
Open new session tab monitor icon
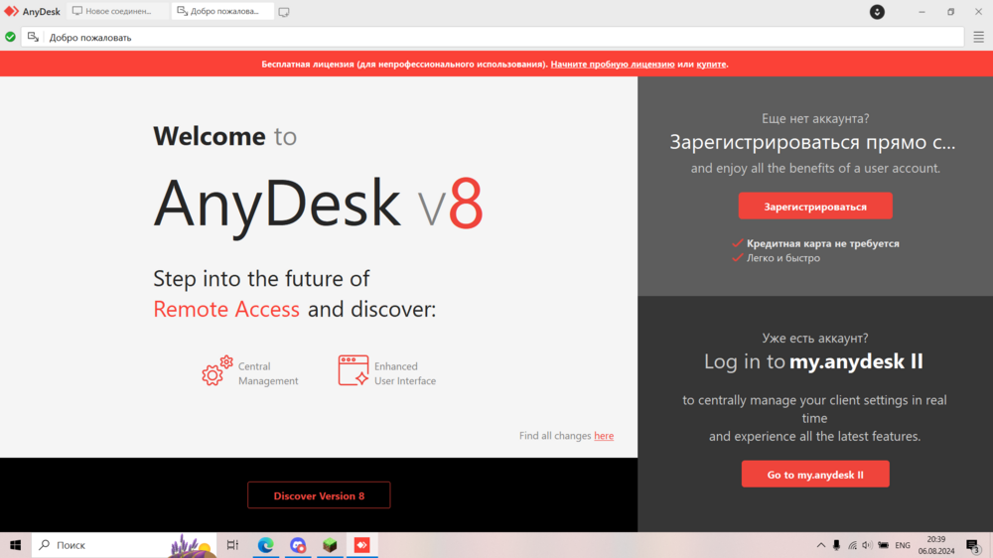click(284, 11)
